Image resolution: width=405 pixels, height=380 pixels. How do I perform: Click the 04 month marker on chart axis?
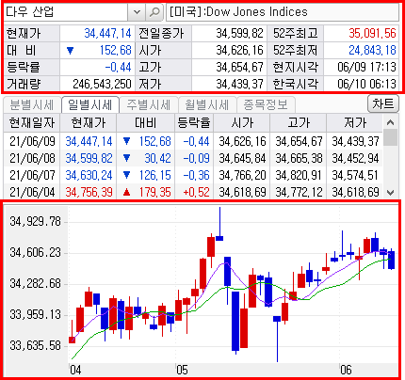pyautogui.click(x=75, y=370)
